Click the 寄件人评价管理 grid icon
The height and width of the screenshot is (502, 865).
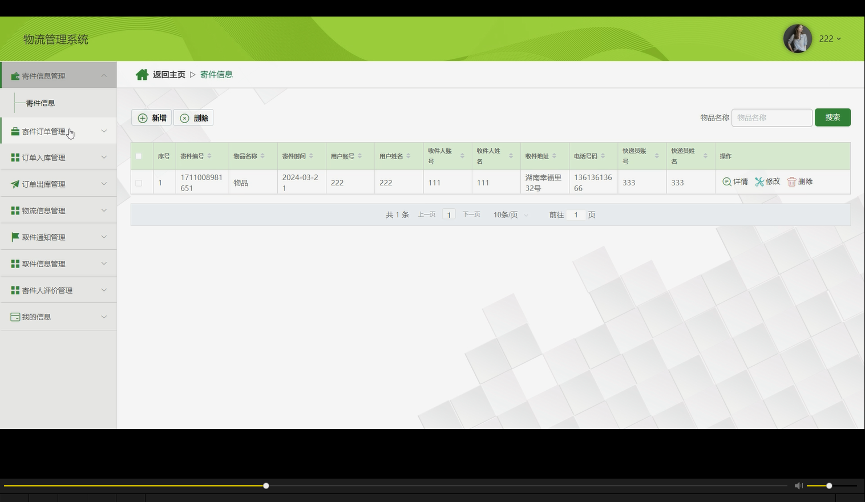pos(15,290)
